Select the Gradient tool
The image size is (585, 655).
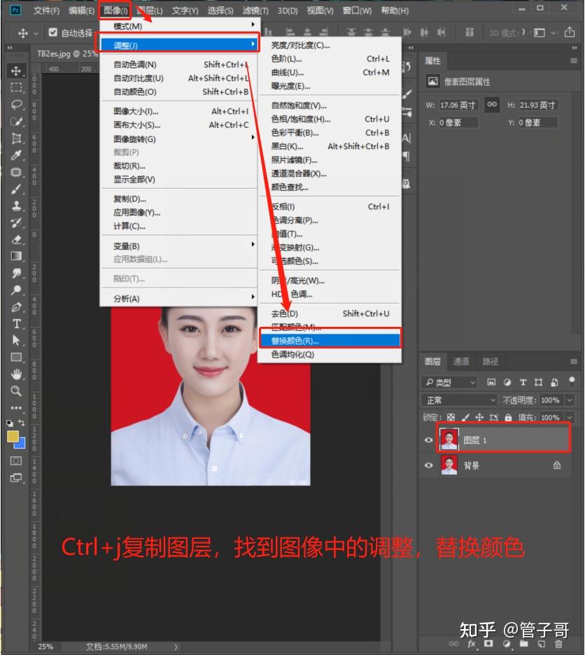16,256
